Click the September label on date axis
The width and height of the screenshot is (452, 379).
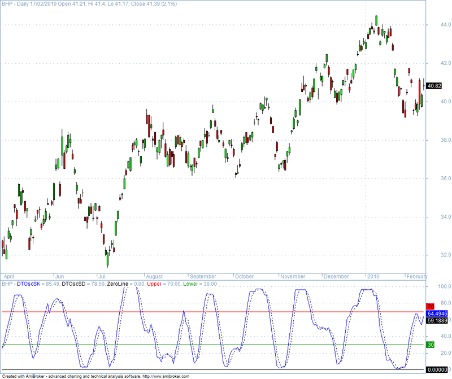[x=203, y=276]
